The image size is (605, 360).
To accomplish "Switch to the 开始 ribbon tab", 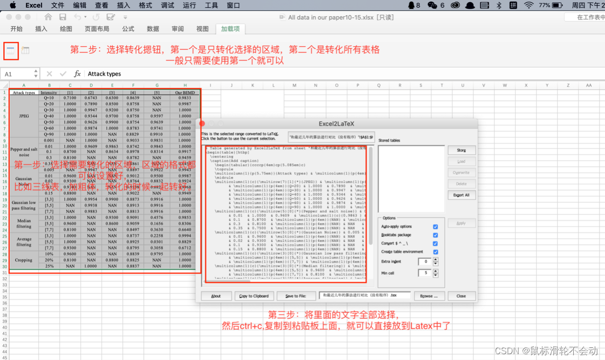I will 17,29.
